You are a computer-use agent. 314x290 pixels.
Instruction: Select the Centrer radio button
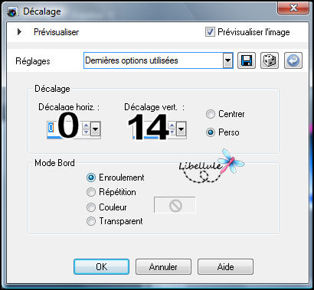211,114
